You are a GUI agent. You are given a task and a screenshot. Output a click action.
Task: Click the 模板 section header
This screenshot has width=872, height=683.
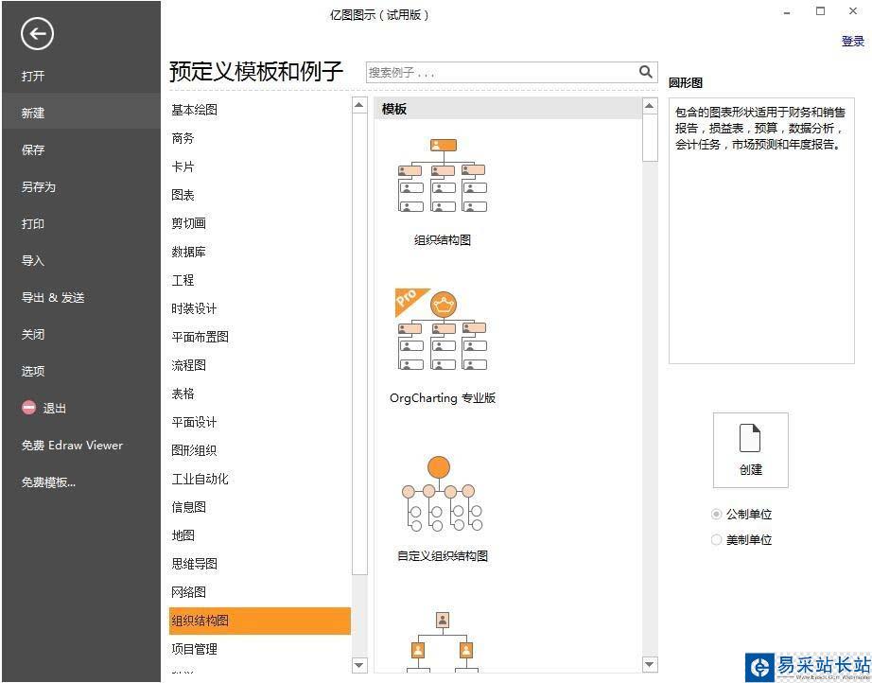coord(508,109)
